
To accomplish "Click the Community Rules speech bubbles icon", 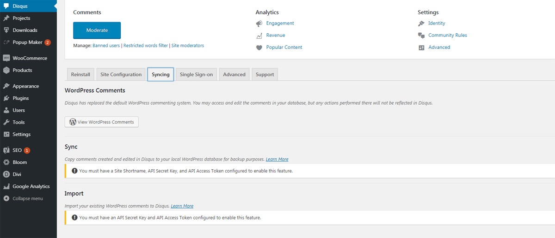I will [421, 36].
